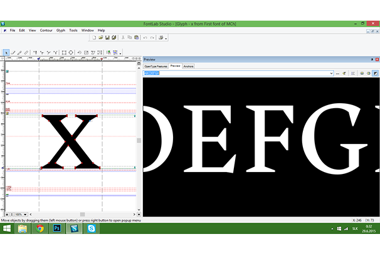Click the Undo arrow icon
The height and width of the screenshot is (254, 380).
[145, 38]
